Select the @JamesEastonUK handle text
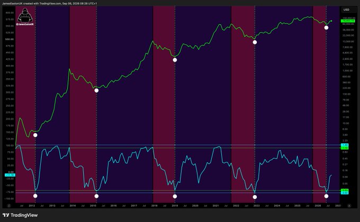 pos(25,24)
